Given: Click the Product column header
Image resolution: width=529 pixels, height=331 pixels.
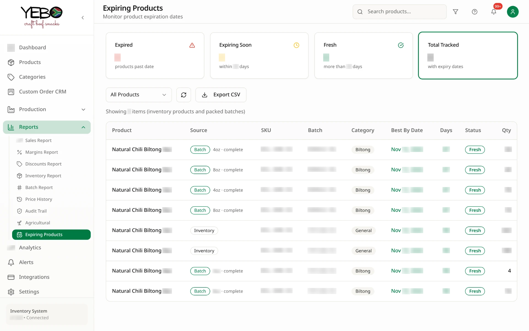Looking at the screenshot, I should (x=122, y=130).
